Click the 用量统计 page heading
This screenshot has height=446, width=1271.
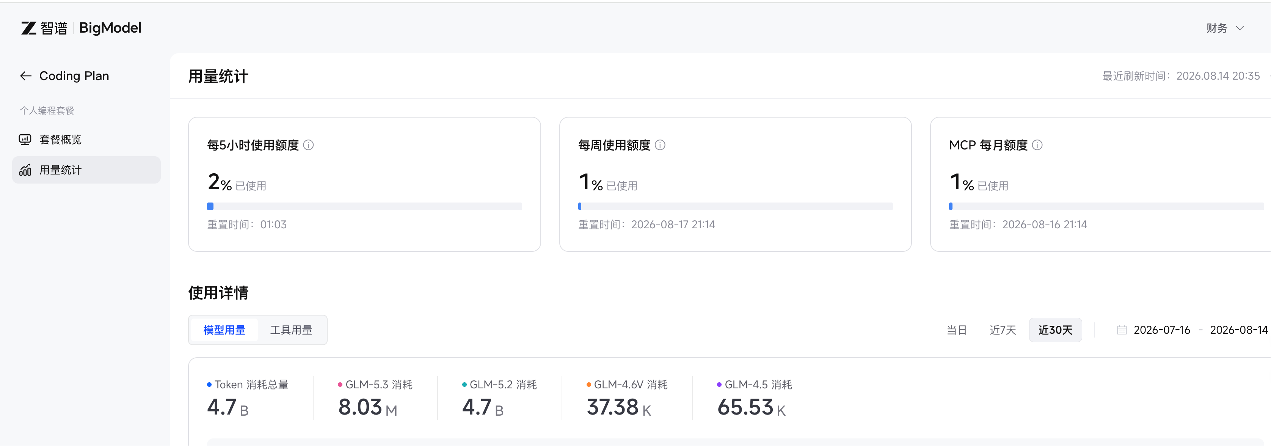click(218, 77)
